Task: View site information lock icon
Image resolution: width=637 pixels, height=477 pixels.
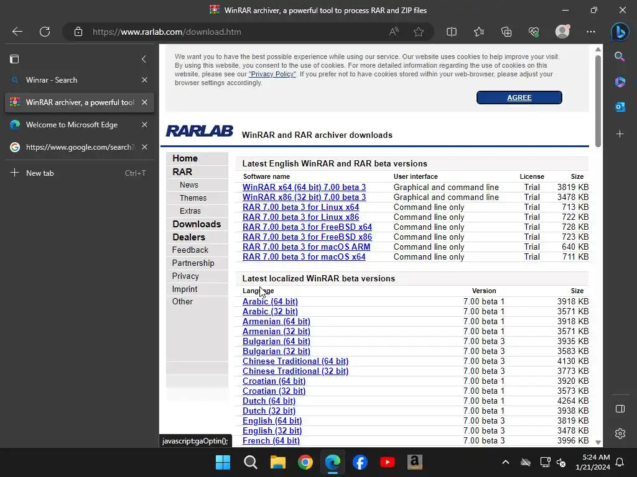Action: click(78, 32)
